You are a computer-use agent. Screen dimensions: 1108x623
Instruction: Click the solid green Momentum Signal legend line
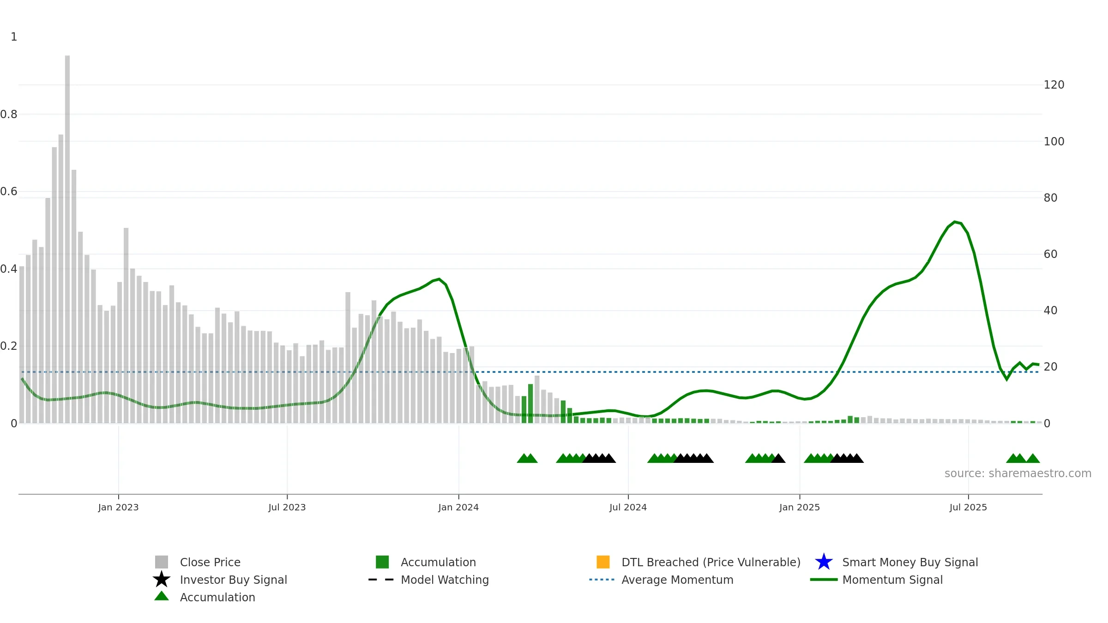824,580
